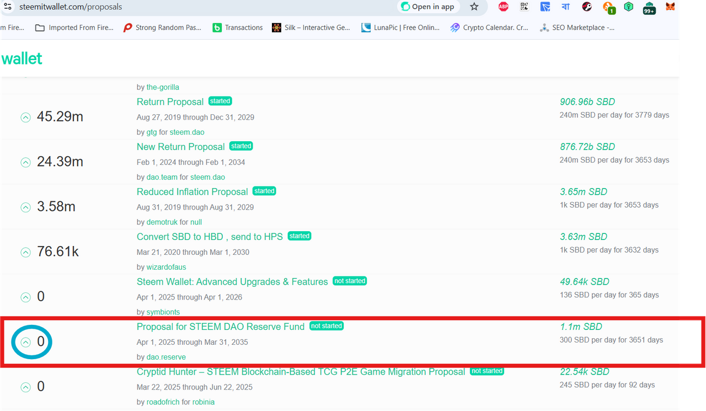The width and height of the screenshot is (706, 411).
Task: Click not started badge on DAO Reserve Fund
Action: pyautogui.click(x=327, y=326)
